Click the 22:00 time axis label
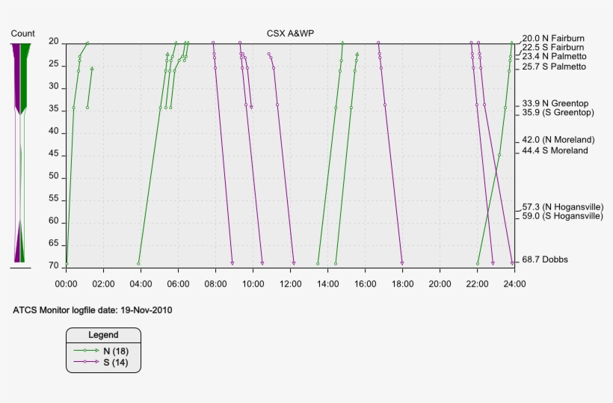613x403 pixels. click(x=478, y=284)
